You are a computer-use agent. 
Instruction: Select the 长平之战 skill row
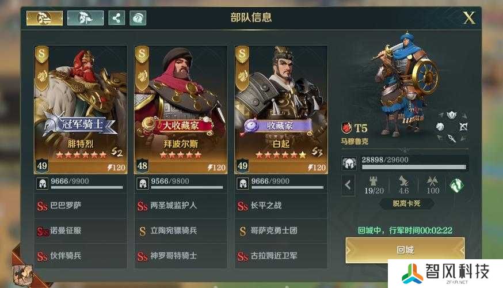pyautogui.click(x=281, y=206)
